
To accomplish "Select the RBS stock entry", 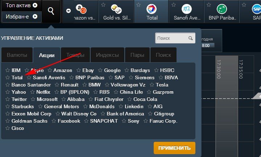I will 104,92.
